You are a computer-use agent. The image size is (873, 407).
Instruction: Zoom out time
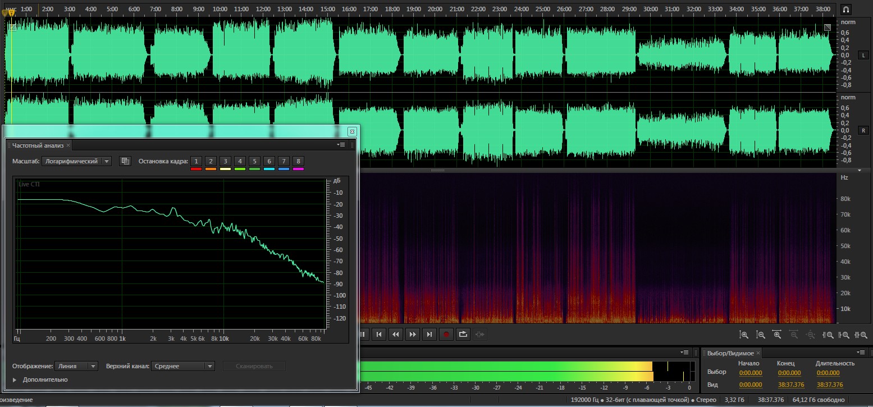tap(794, 335)
